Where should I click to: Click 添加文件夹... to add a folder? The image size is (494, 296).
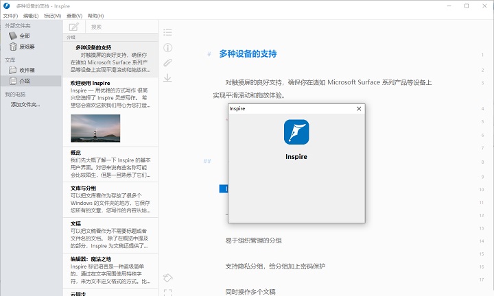pos(25,104)
